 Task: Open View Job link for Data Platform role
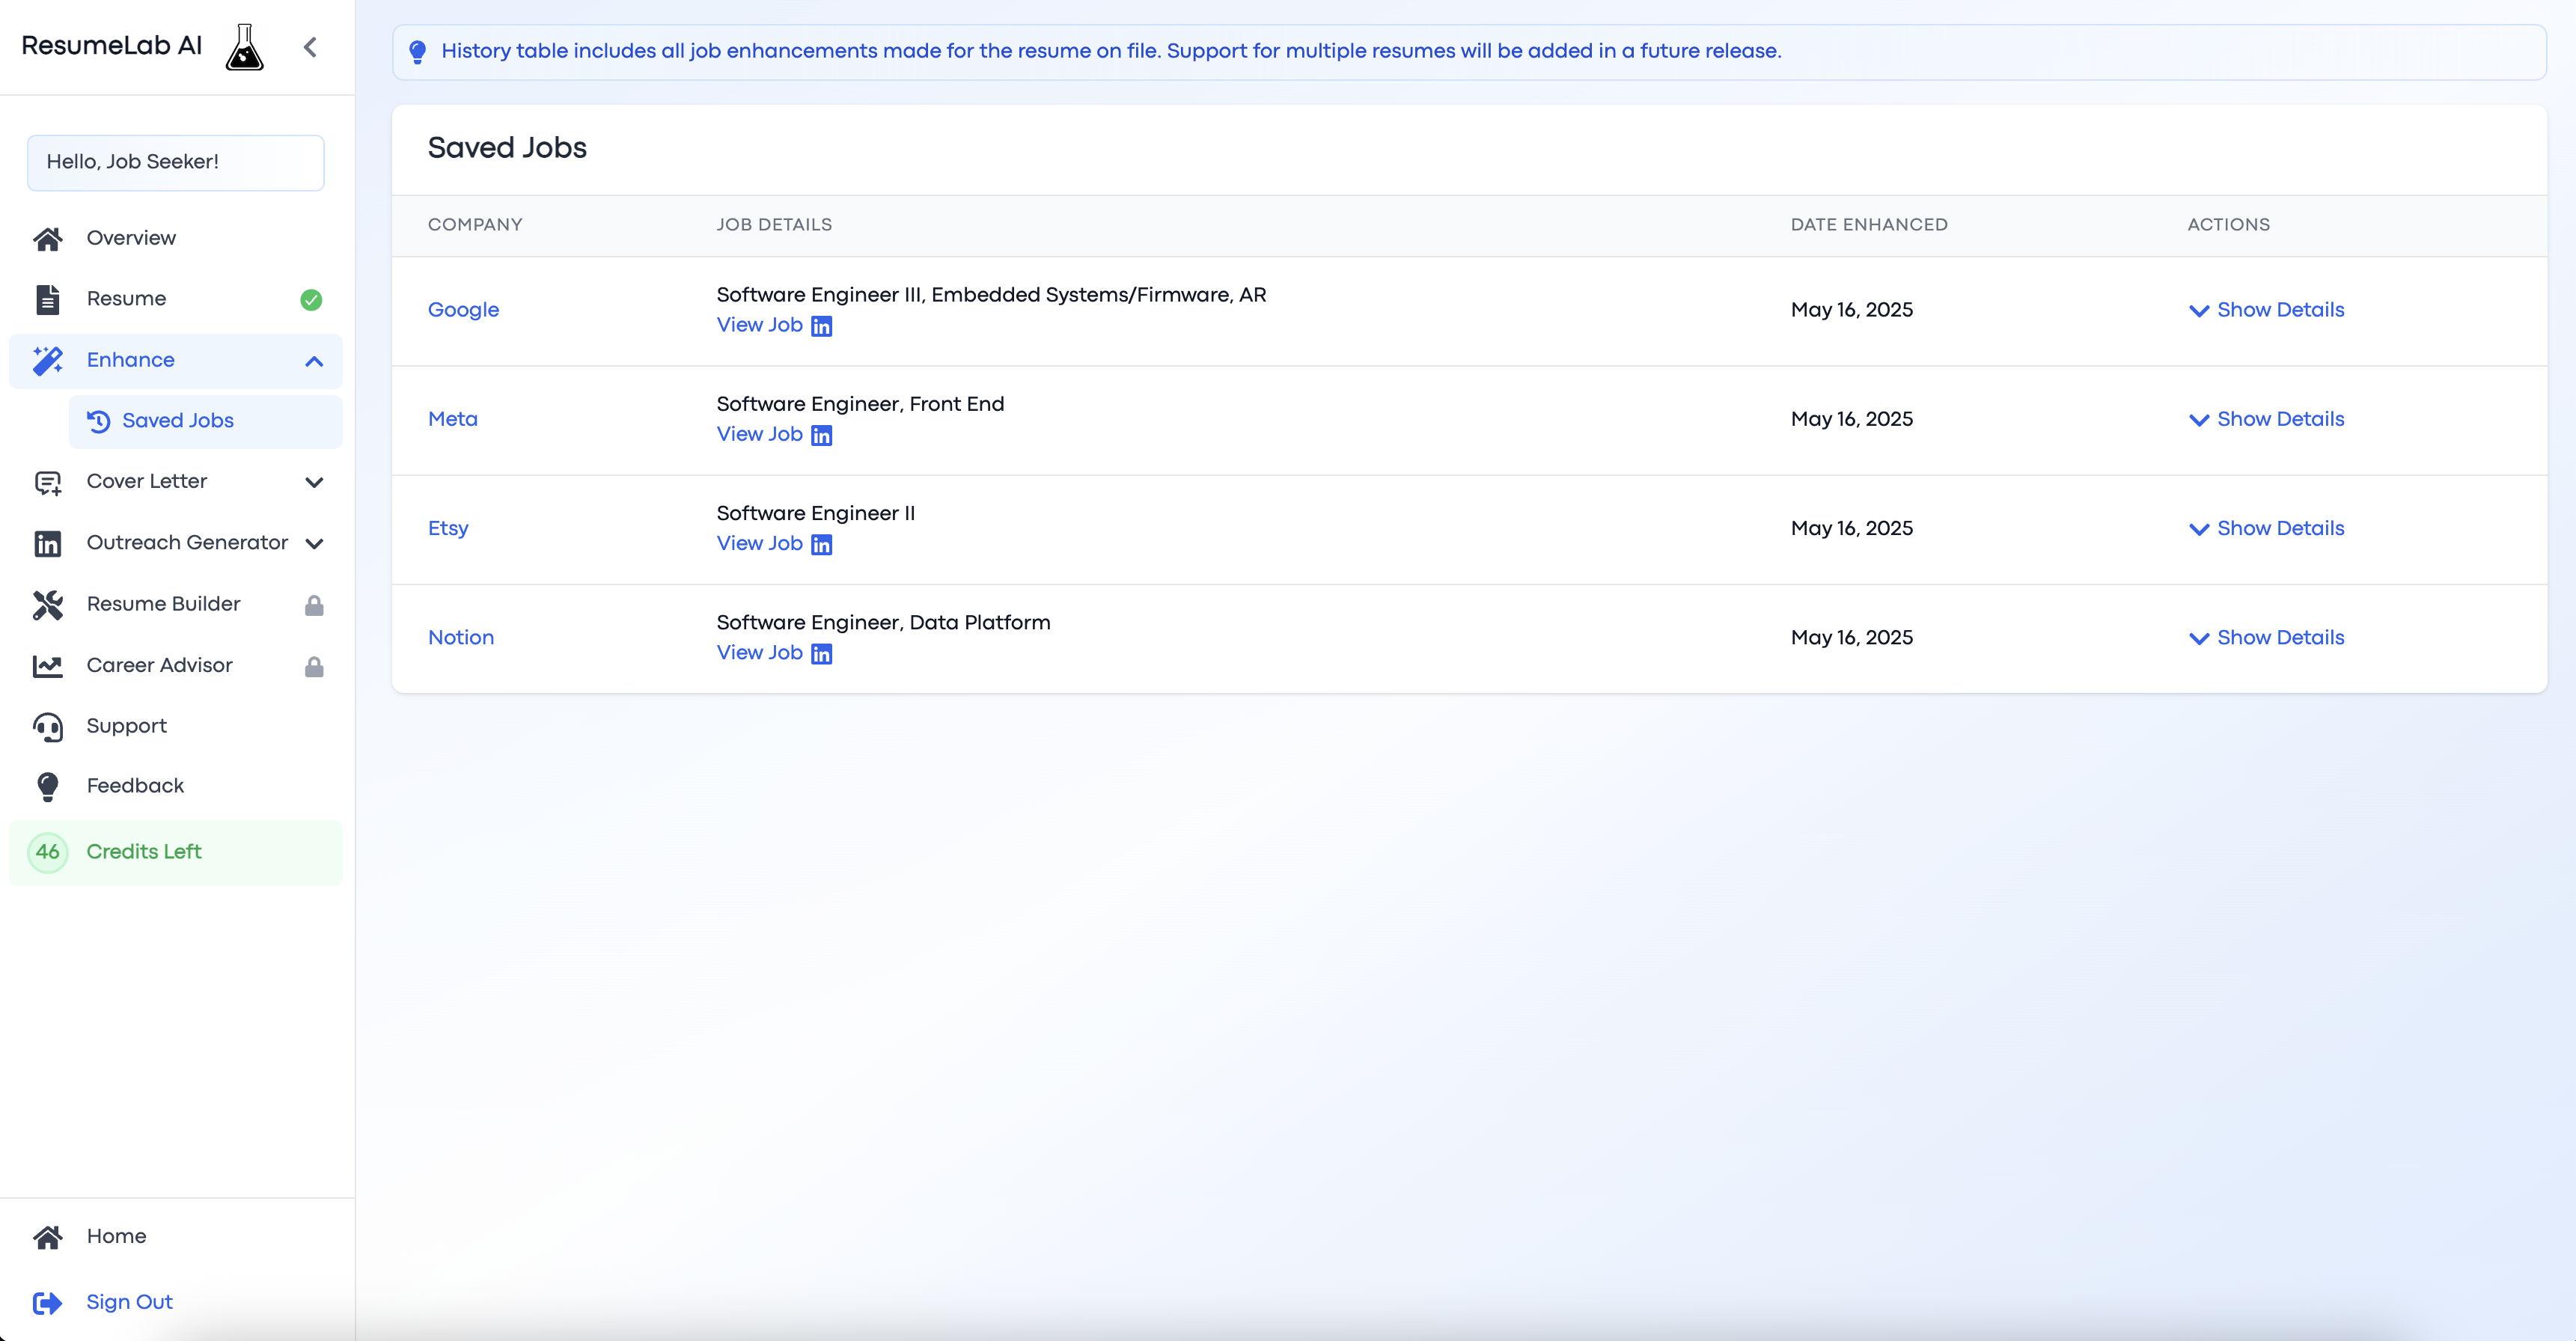click(x=760, y=652)
